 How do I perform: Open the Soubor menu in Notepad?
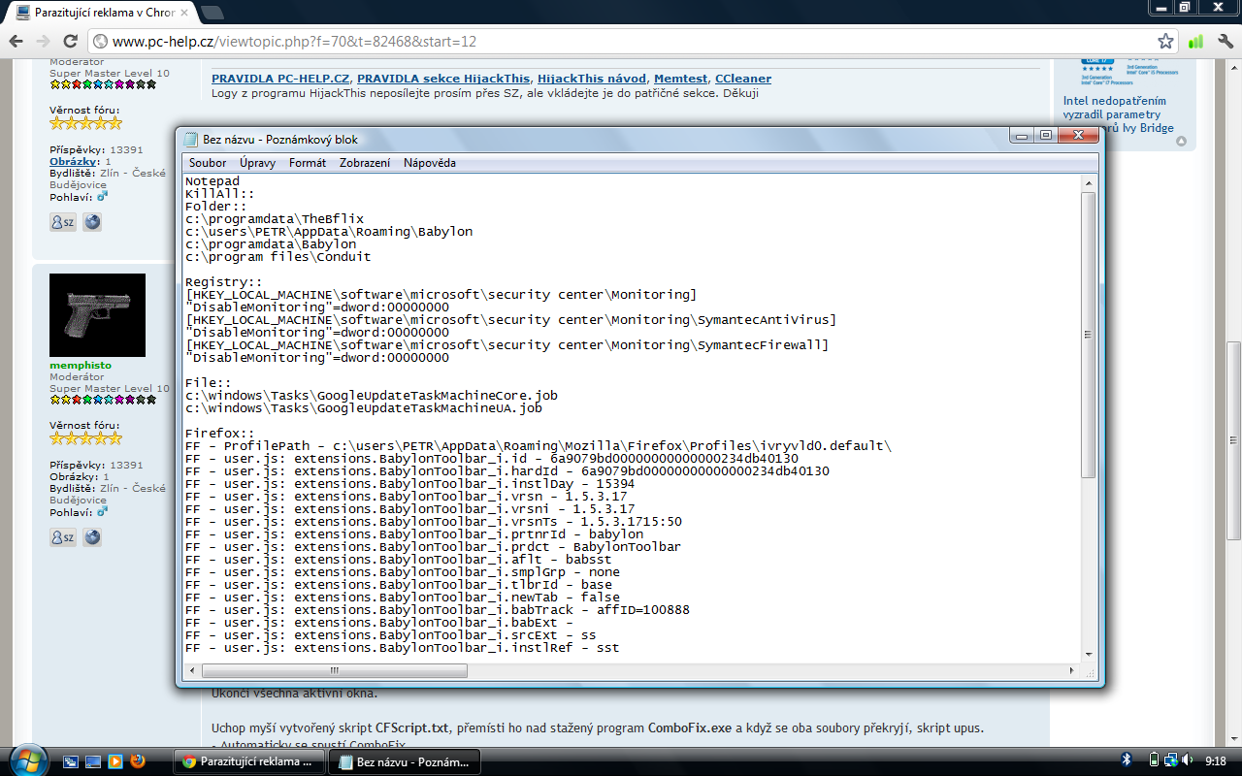tap(208, 163)
